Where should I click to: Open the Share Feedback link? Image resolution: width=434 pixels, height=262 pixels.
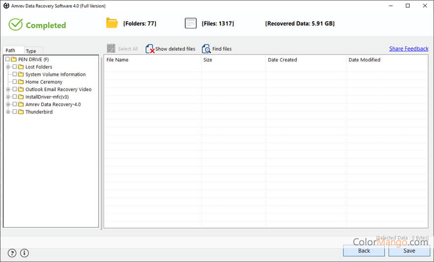tap(408, 49)
